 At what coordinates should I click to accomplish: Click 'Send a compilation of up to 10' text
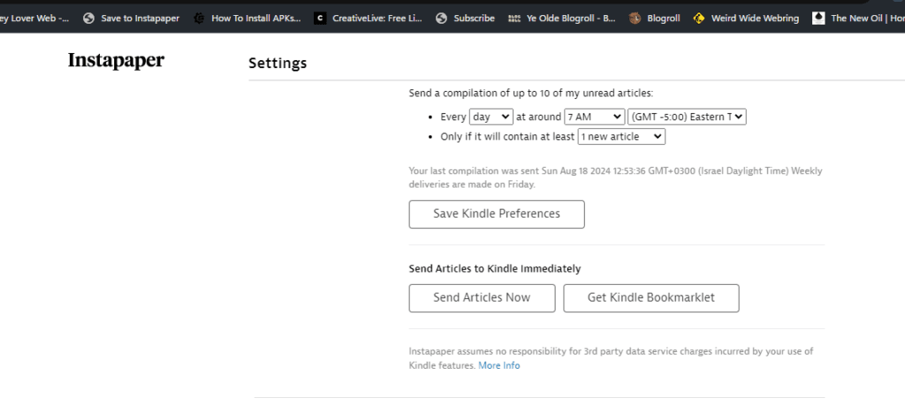[531, 94]
